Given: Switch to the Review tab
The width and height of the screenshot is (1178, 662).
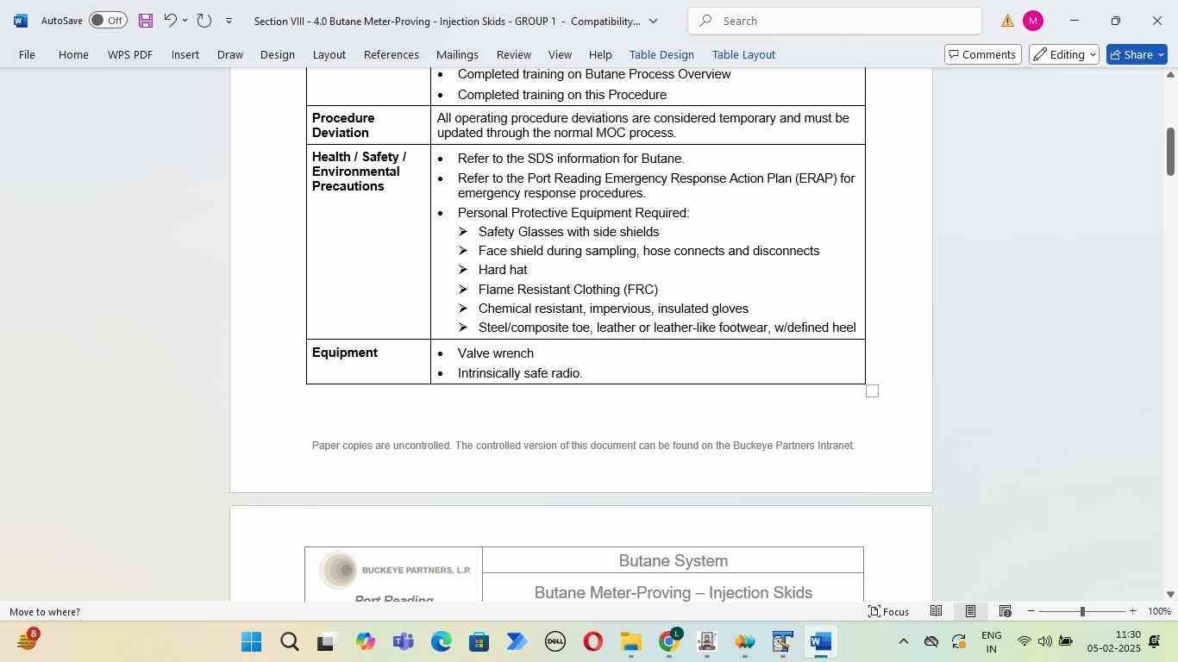Looking at the screenshot, I should point(514,54).
